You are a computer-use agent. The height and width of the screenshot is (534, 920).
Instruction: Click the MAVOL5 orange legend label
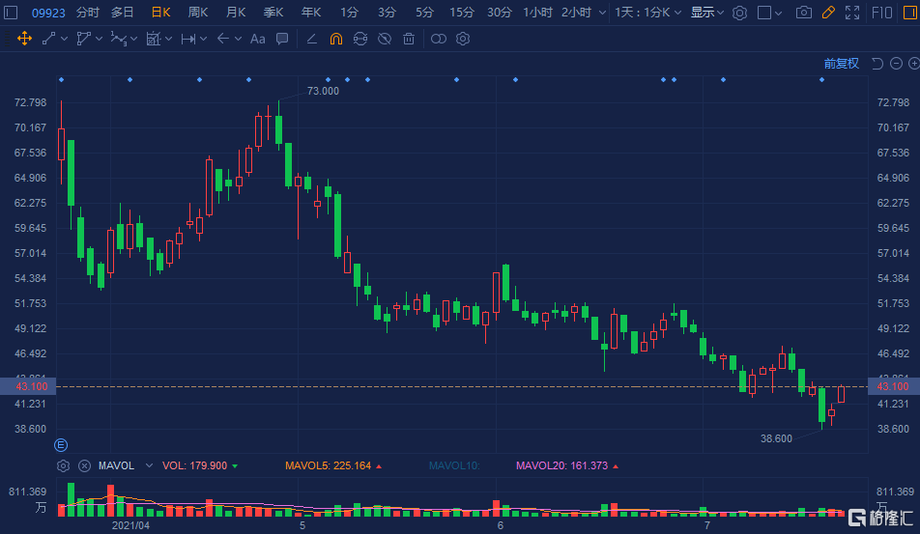pos(328,465)
